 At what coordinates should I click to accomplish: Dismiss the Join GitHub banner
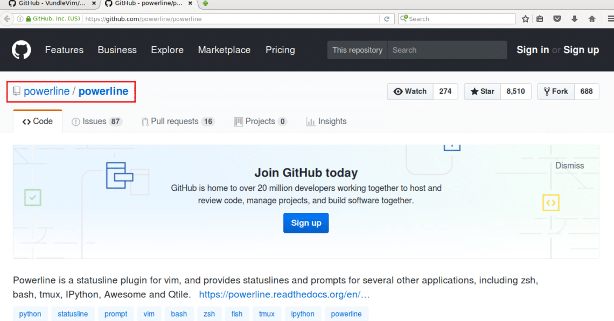click(569, 166)
